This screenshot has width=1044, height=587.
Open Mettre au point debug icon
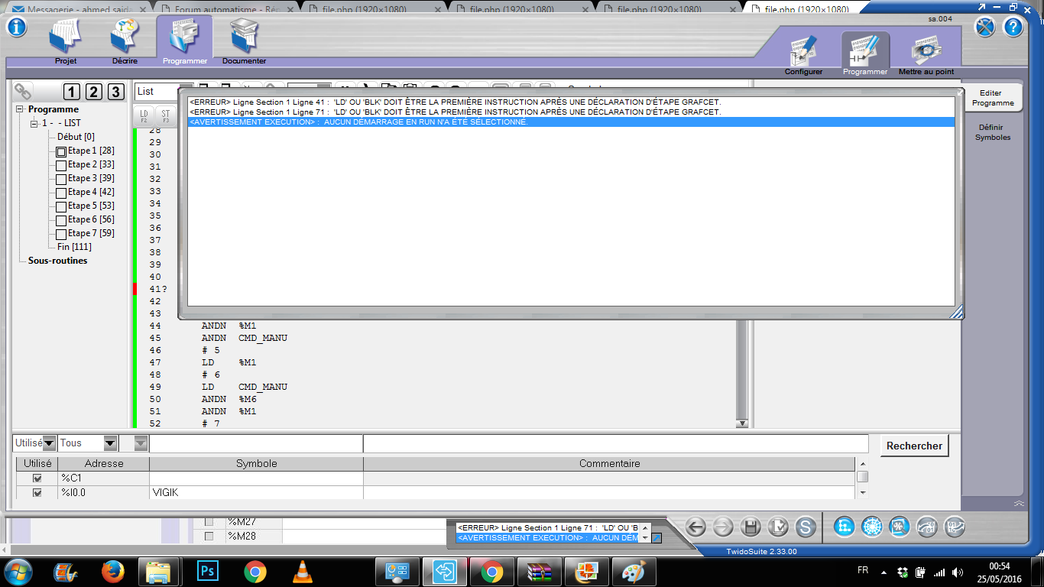click(926, 54)
